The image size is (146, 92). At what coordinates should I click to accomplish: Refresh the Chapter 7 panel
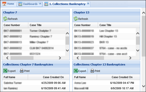click(x=10, y=19)
